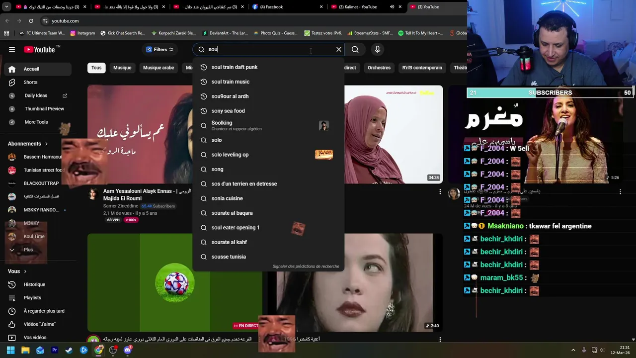Open Thumbnail Preview sidebar item

(x=38, y=109)
